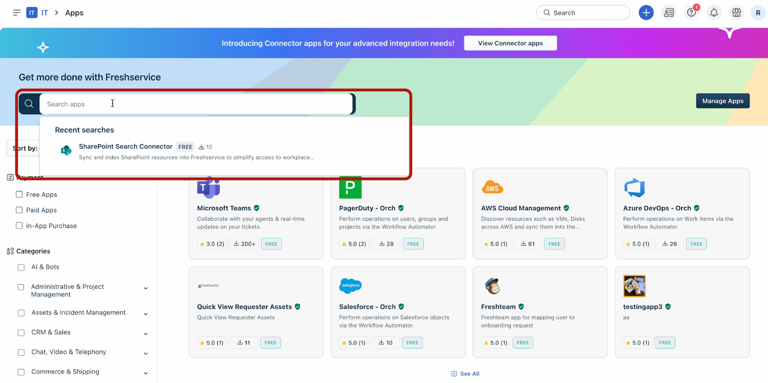Check Chat, Video & Telephony category
The width and height of the screenshot is (768, 383).
[21, 352]
